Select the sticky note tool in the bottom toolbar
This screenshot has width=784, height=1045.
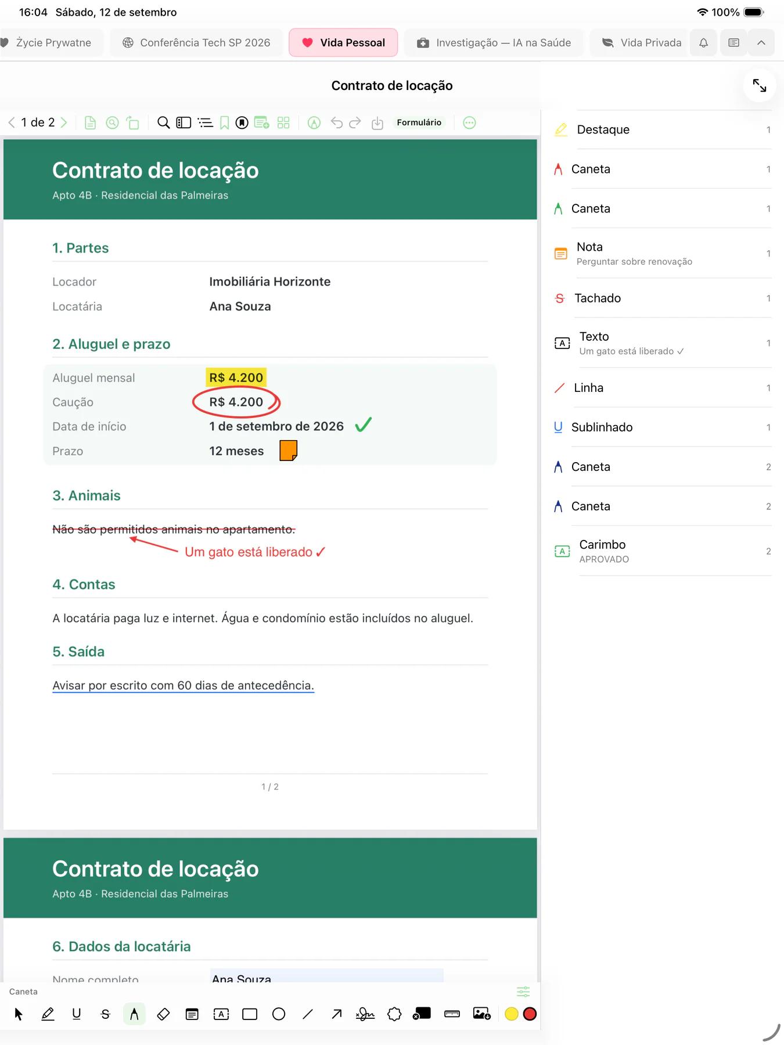click(192, 1014)
